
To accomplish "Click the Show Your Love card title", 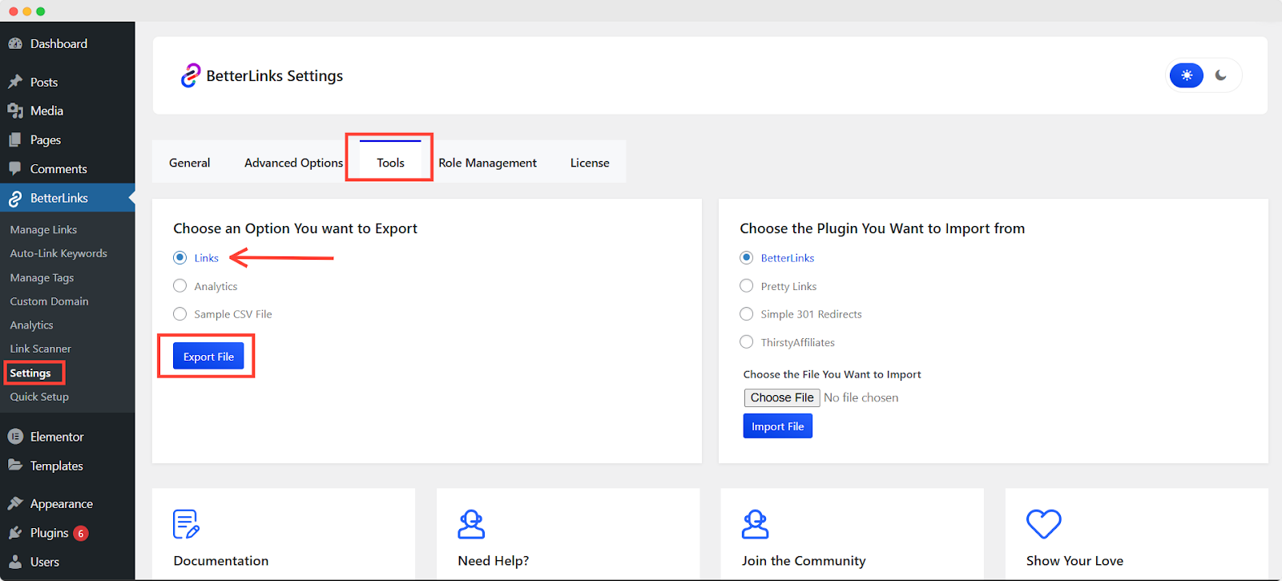I will point(1075,561).
